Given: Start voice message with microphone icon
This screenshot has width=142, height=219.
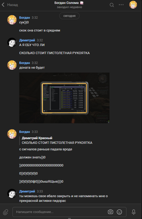Looking at the screenshot, I should pos(134,212).
